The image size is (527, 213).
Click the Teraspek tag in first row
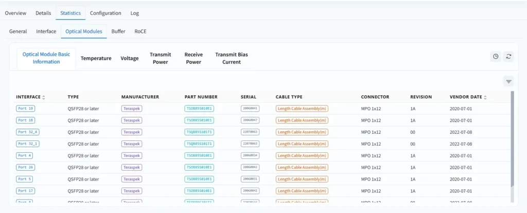(x=131, y=109)
